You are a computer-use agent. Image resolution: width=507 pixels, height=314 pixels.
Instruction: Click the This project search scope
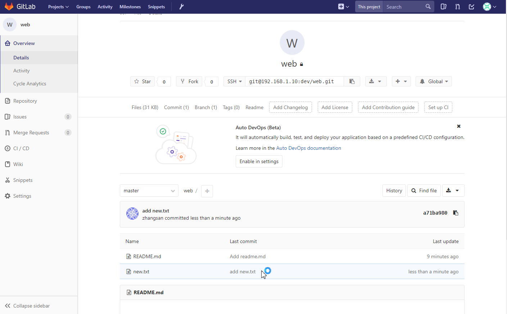369,6
